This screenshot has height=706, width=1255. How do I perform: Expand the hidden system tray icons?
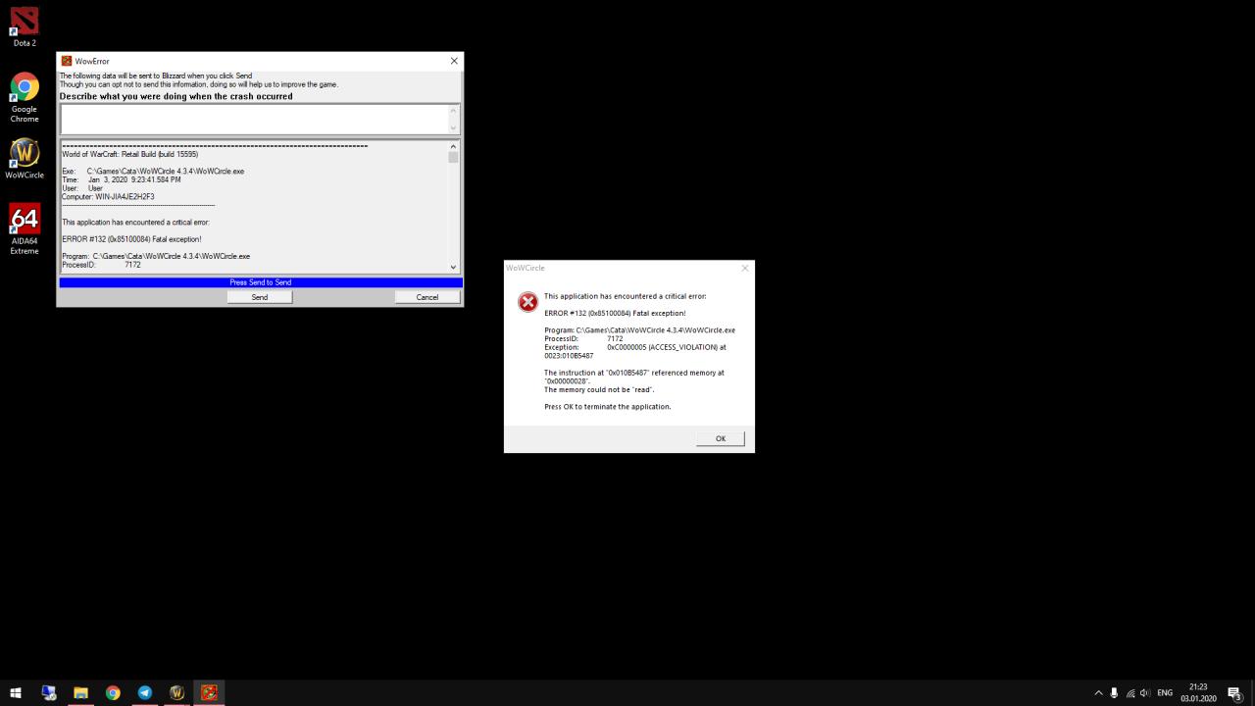coord(1098,692)
